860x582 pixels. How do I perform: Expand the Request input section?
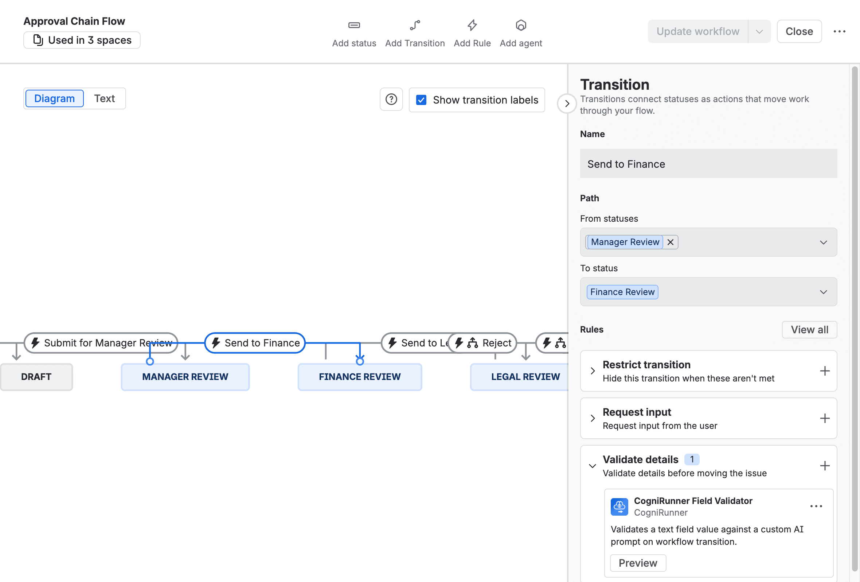tap(593, 418)
